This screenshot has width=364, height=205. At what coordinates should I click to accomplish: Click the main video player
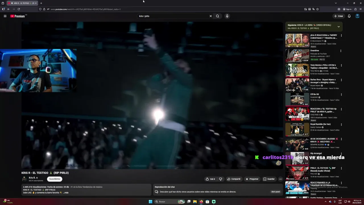pos(152,95)
